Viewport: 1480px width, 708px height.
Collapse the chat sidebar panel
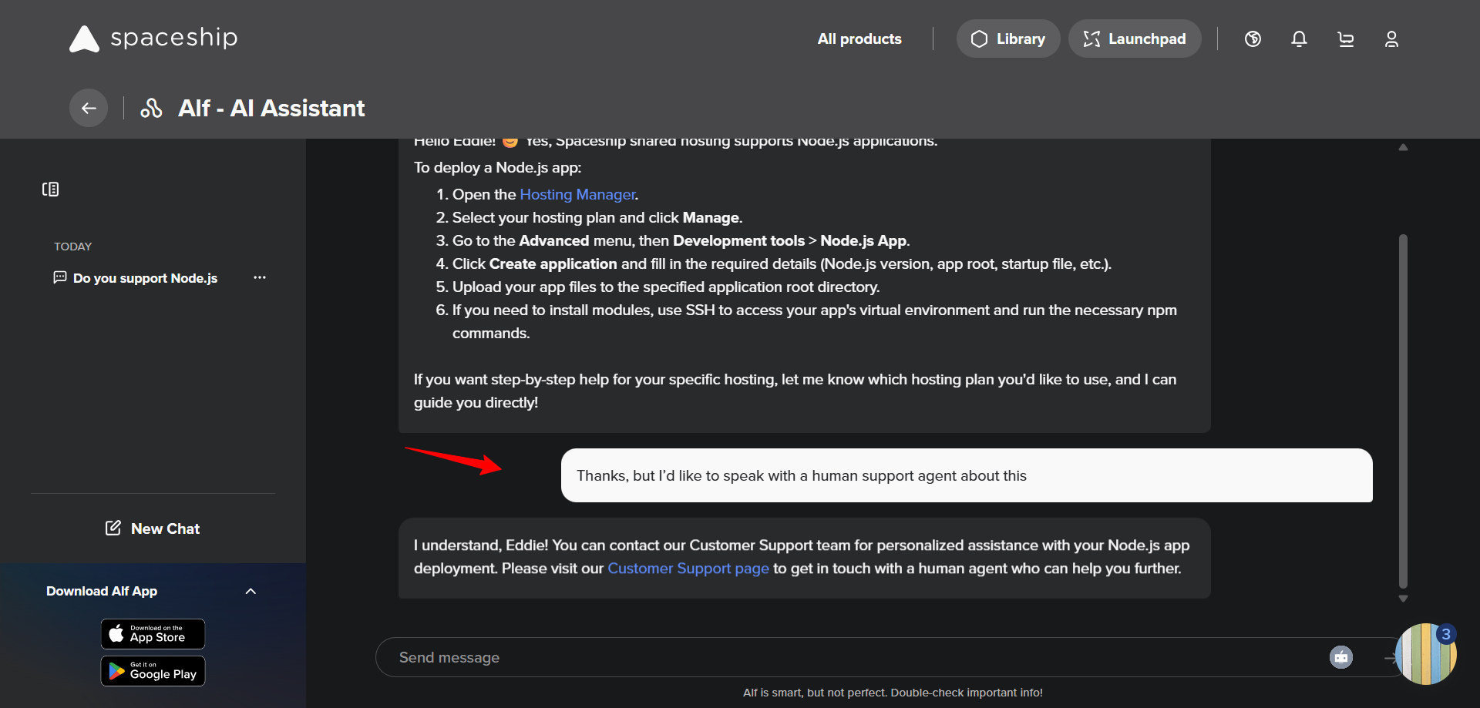50,189
